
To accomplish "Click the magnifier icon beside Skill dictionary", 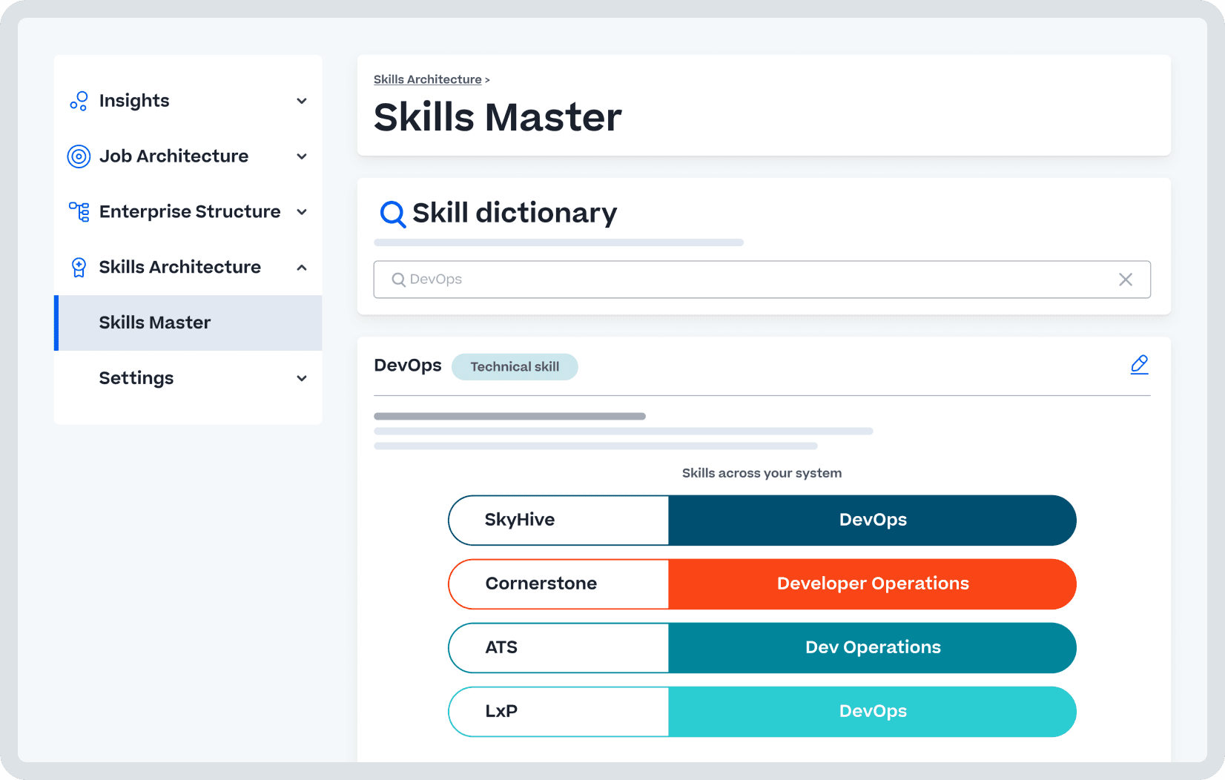I will point(392,214).
